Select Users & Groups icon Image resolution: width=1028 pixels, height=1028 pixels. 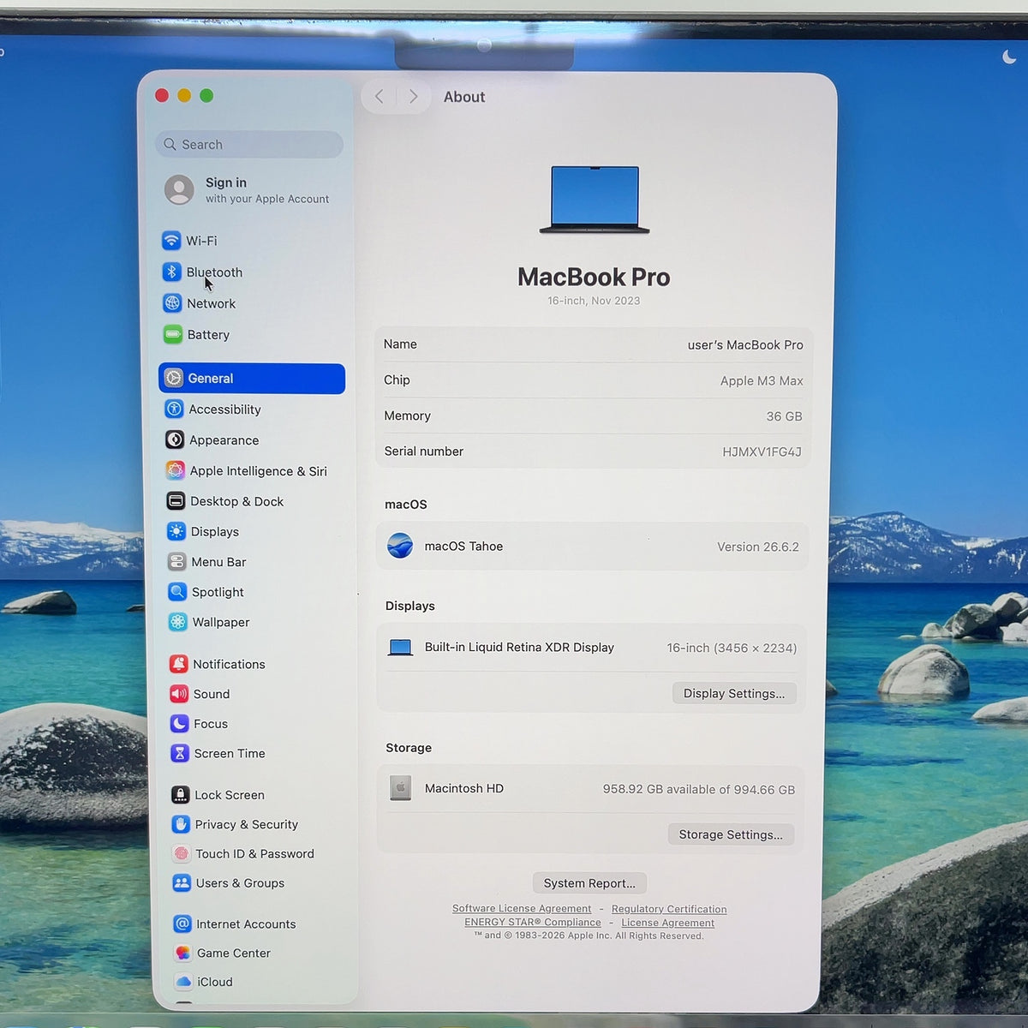point(182,882)
